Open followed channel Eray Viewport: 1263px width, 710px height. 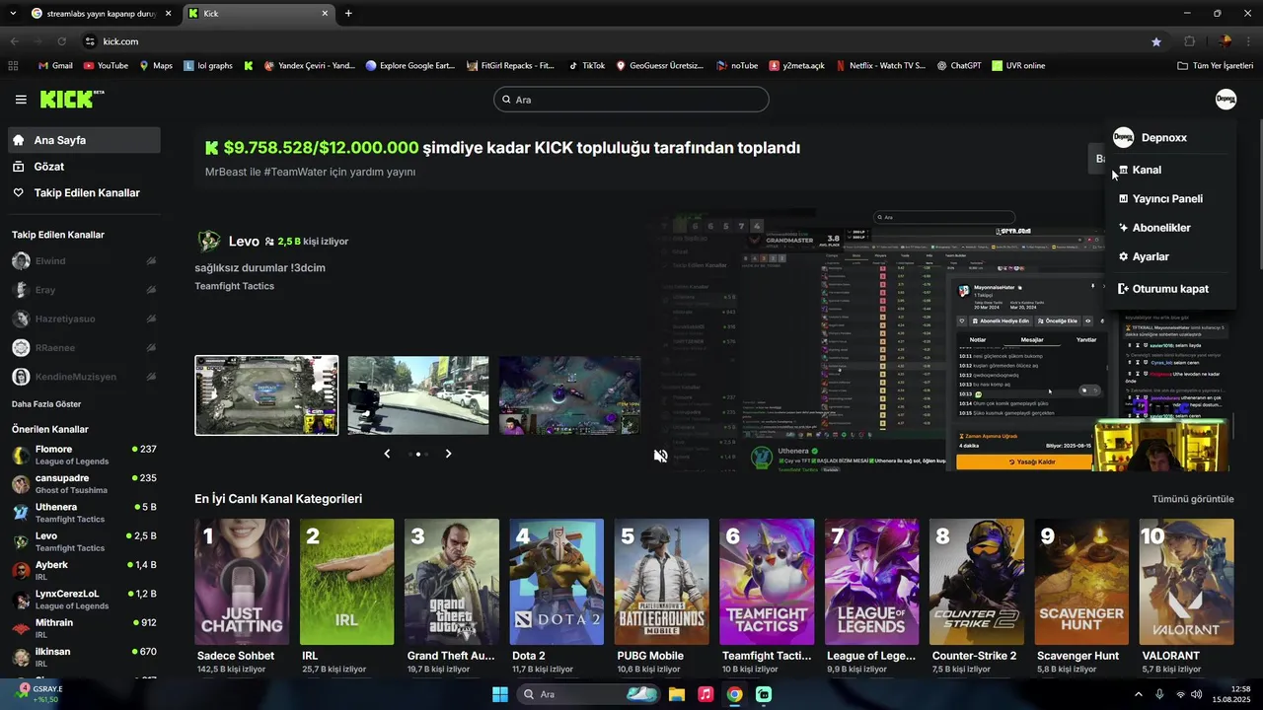pyautogui.click(x=84, y=290)
